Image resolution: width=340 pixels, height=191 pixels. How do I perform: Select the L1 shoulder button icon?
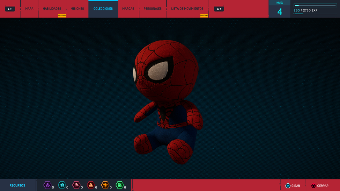pos(10,9)
